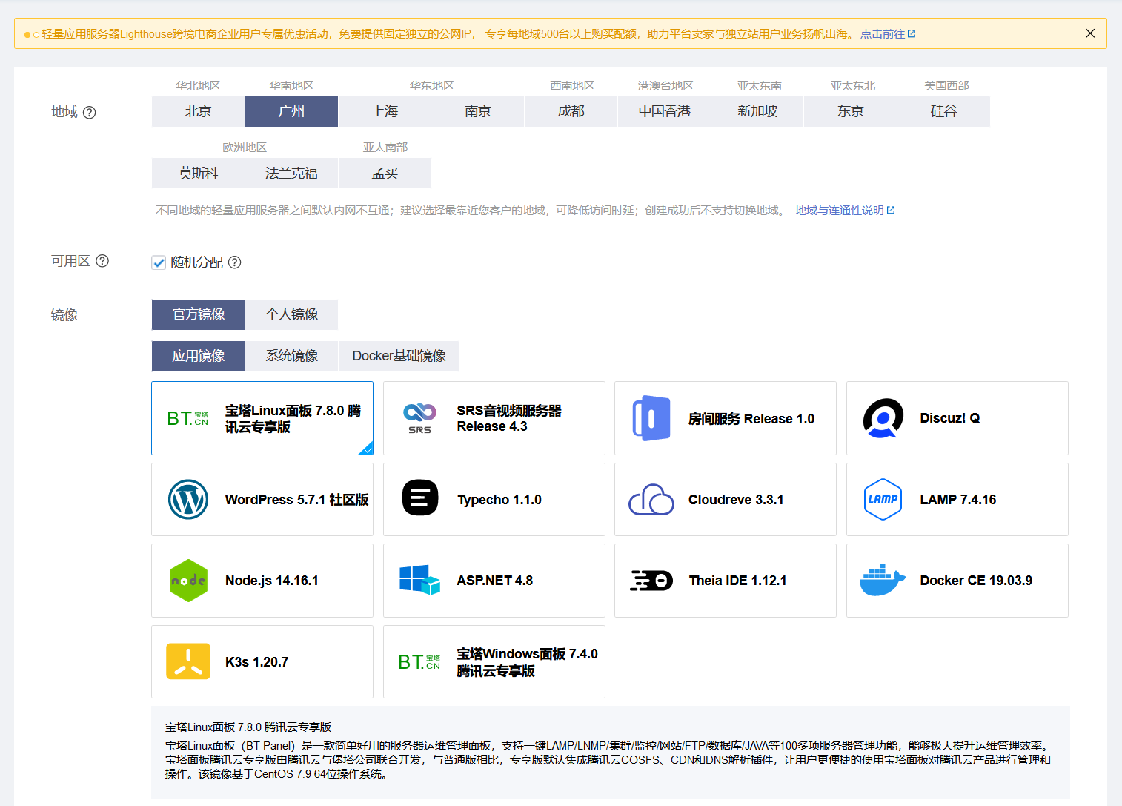The width and height of the screenshot is (1122, 806).
Task: Click the Node.js hexagon logo
Action: [x=188, y=581]
